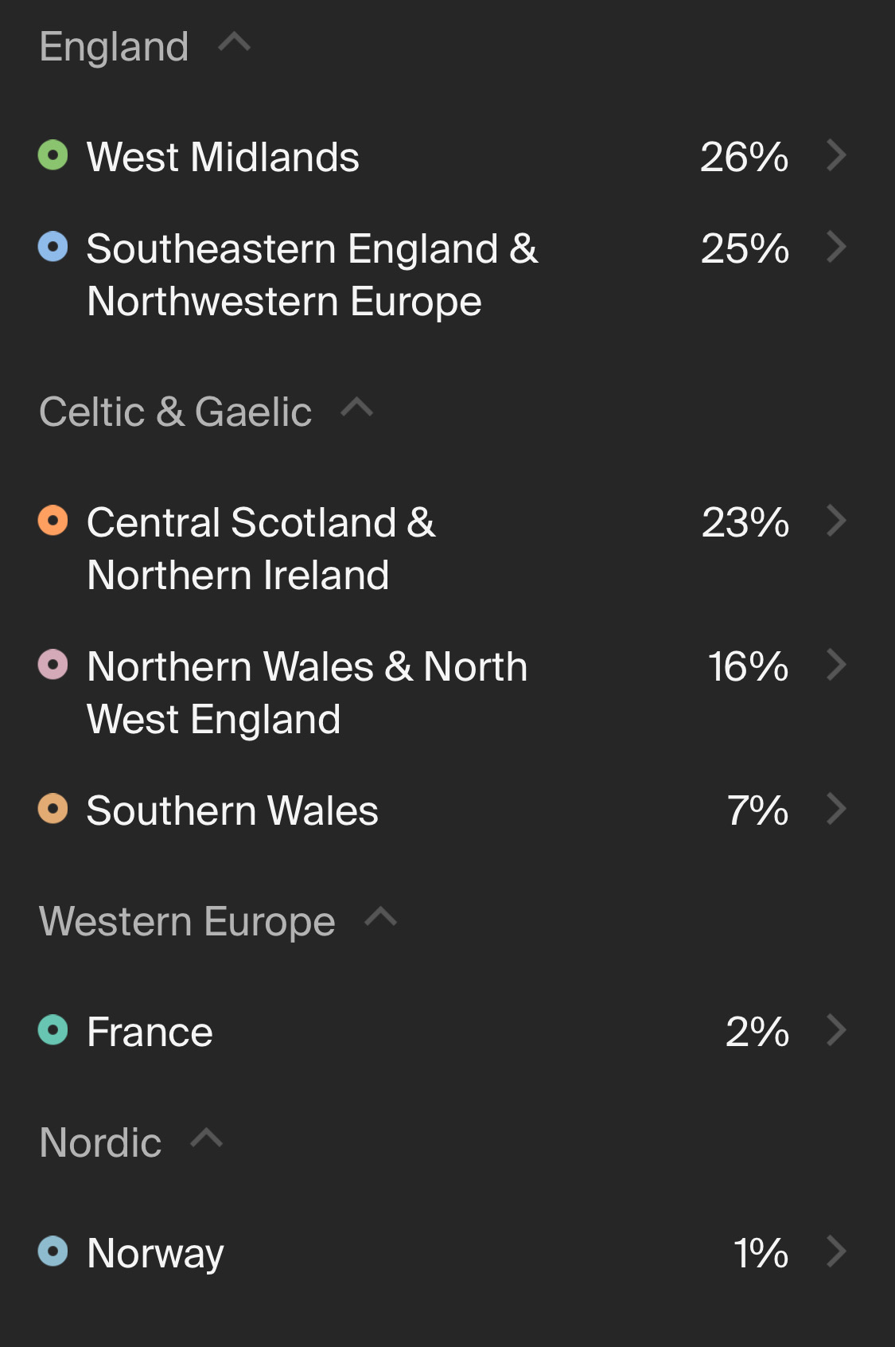The width and height of the screenshot is (895, 1347).
Task: Collapse the Western Europe section chevron
Action: 380,918
